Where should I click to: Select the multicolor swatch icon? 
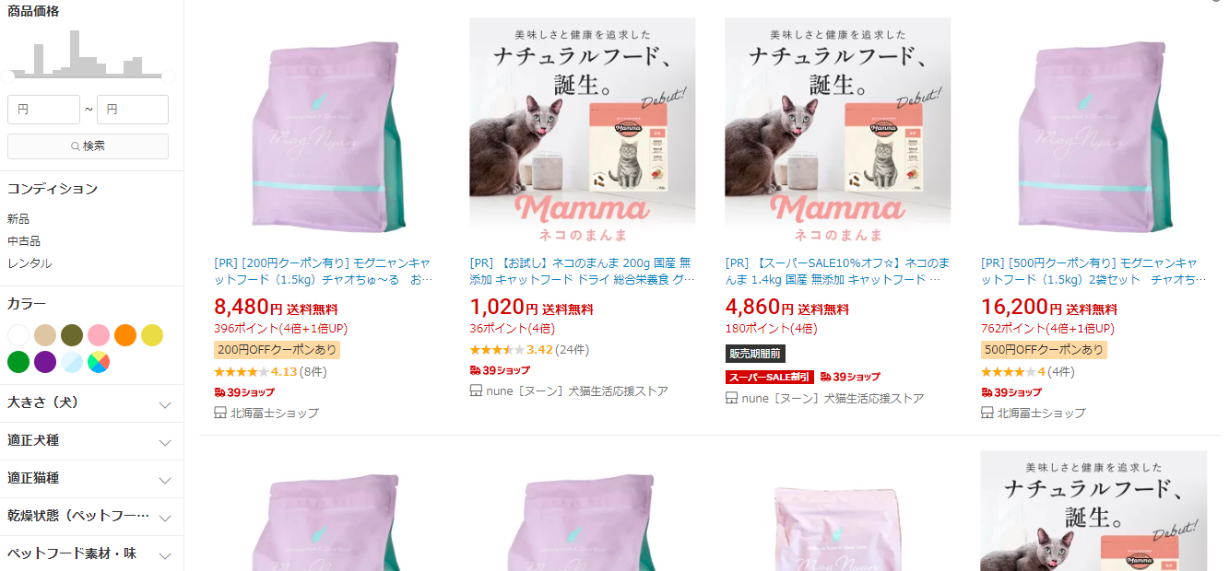(x=99, y=362)
